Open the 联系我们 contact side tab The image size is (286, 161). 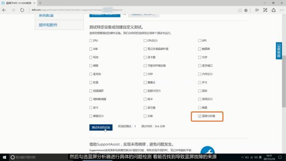coord(279,51)
